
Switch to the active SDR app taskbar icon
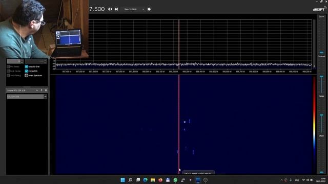[x=198, y=180]
